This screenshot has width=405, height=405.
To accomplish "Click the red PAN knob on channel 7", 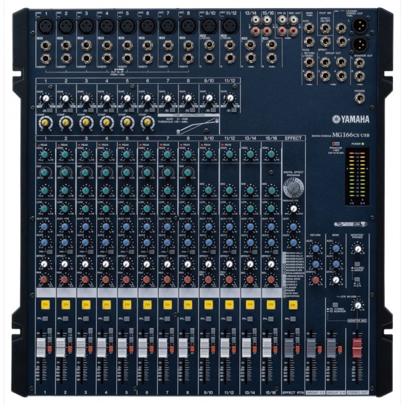I will pos(167,279).
